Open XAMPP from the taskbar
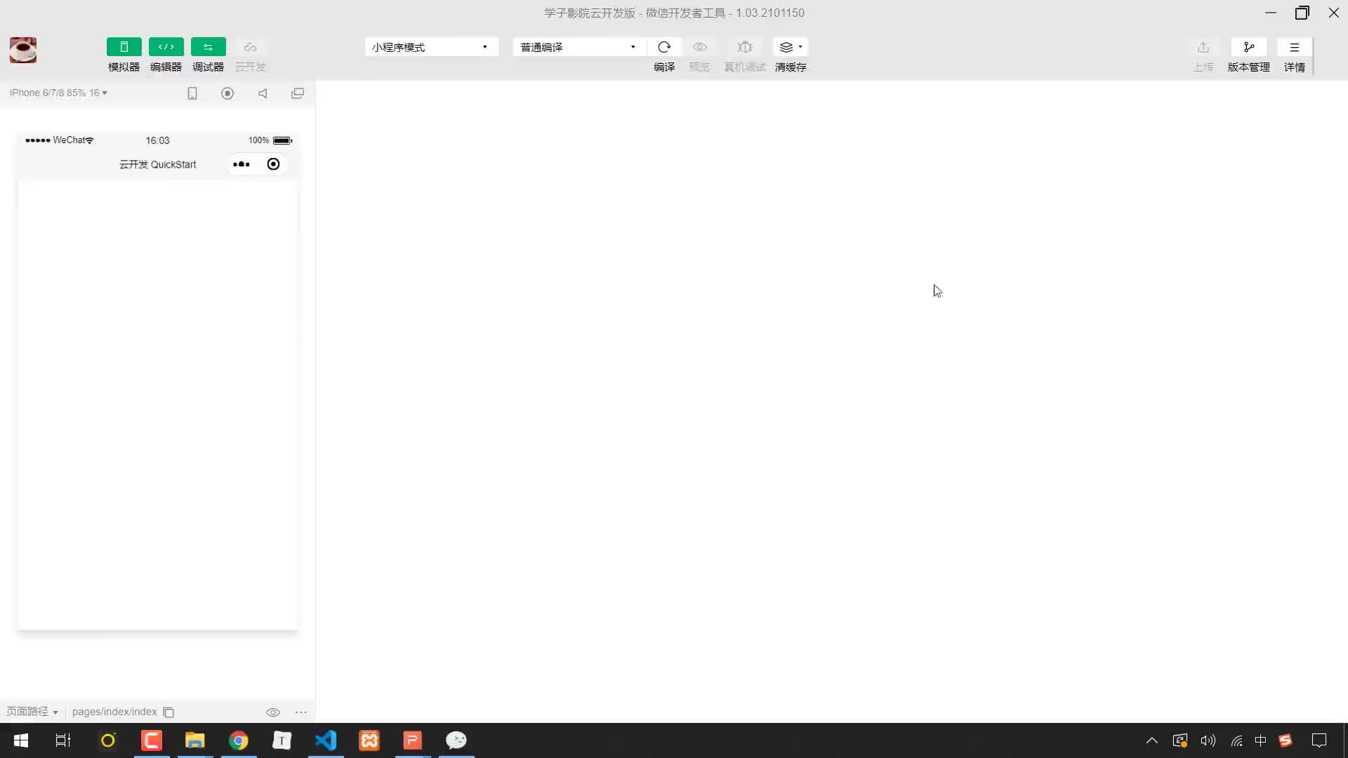1348x758 pixels. [369, 740]
